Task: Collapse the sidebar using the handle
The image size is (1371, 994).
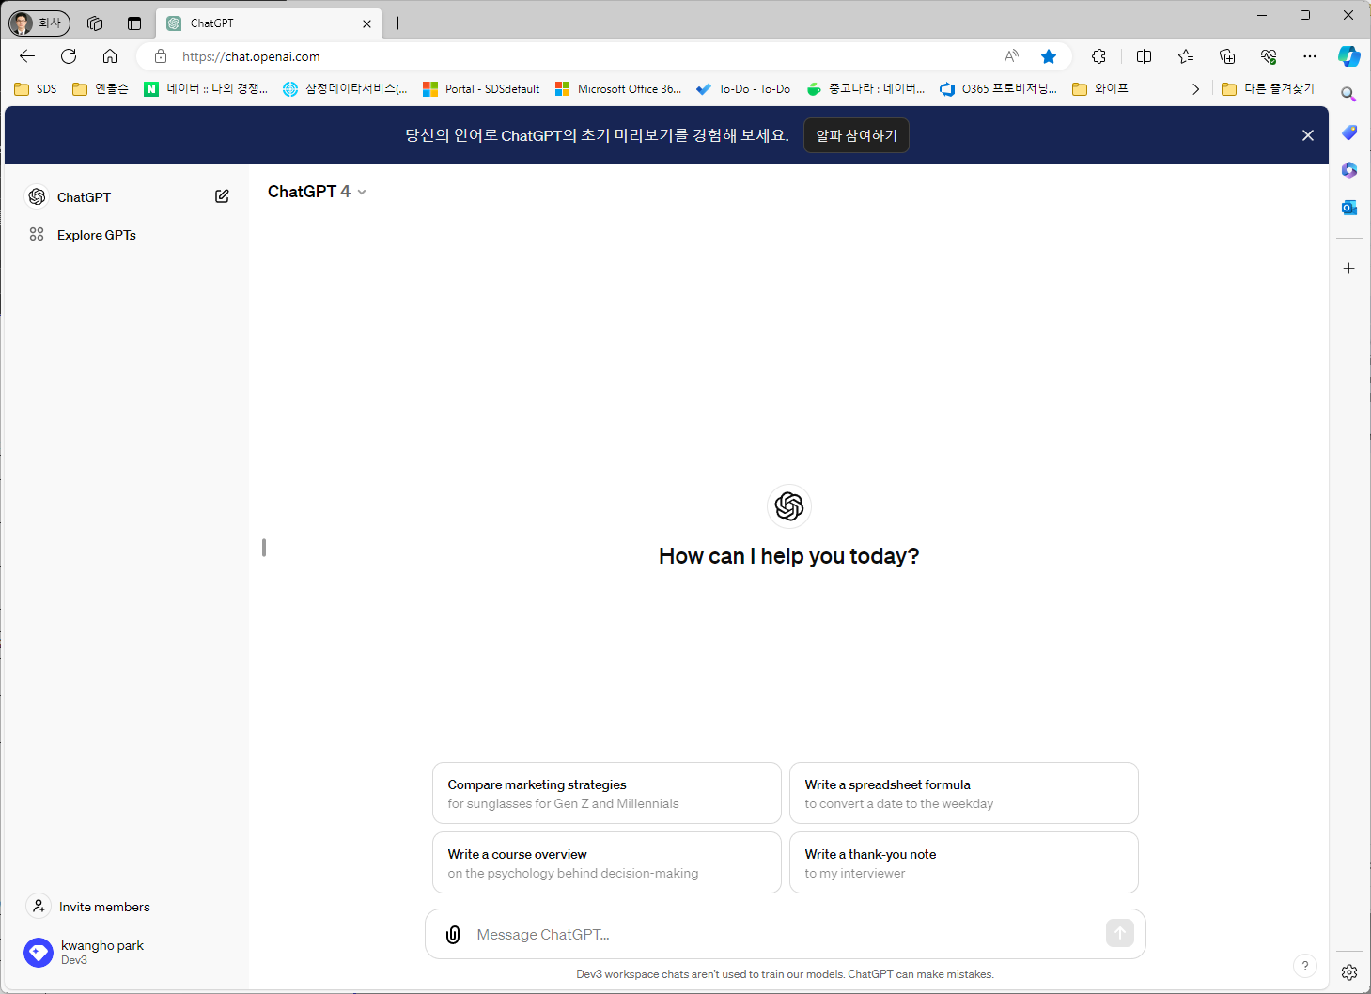Action: (264, 547)
